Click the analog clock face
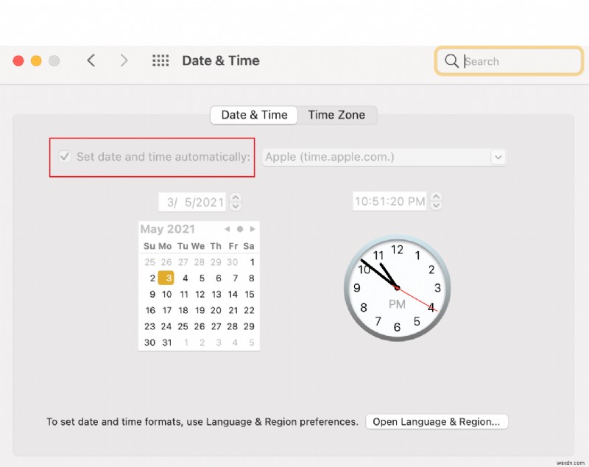The image size is (589, 467). 397,287
